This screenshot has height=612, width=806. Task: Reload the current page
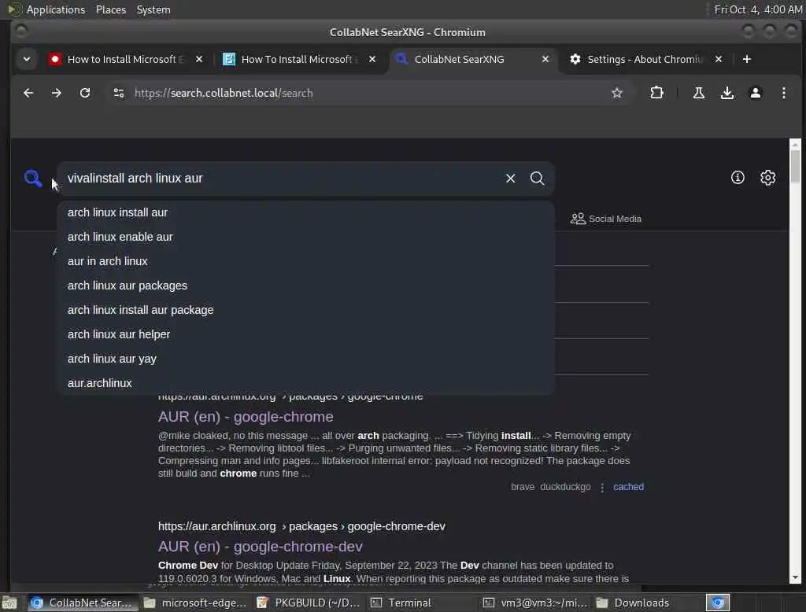click(x=85, y=93)
